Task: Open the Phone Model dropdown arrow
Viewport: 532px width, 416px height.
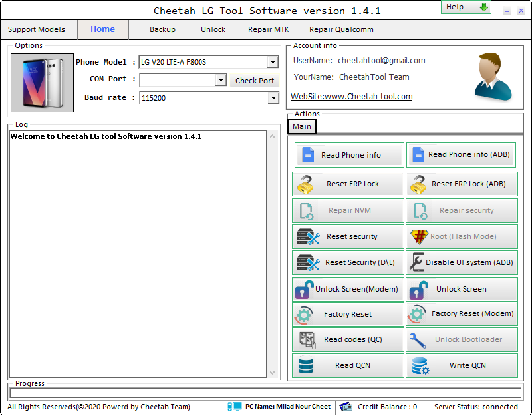Action: pos(273,62)
